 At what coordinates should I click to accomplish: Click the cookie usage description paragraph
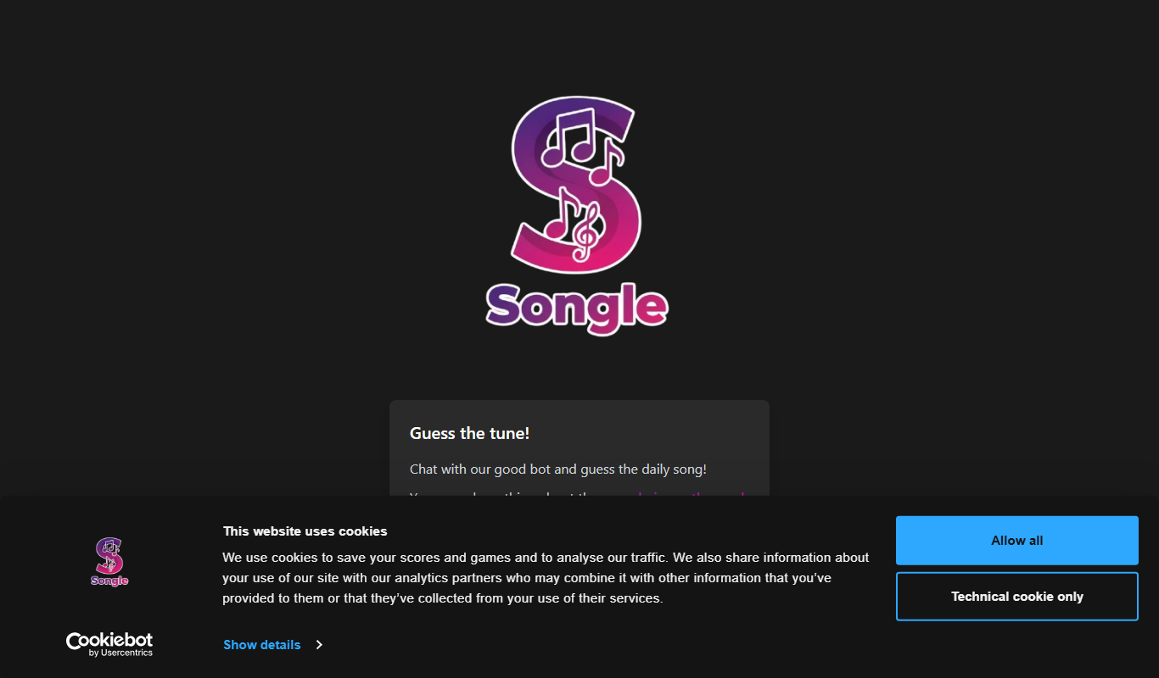(x=546, y=578)
